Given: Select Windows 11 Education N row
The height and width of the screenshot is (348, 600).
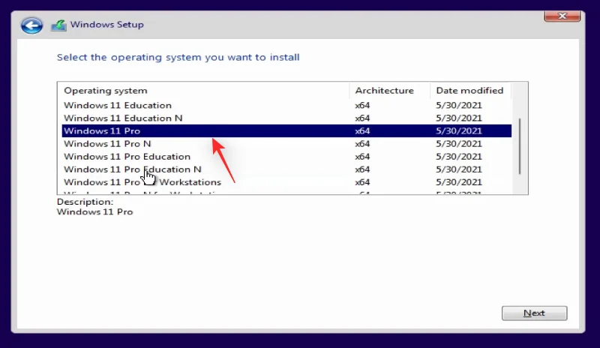Looking at the screenshot, I should [286, 118].
